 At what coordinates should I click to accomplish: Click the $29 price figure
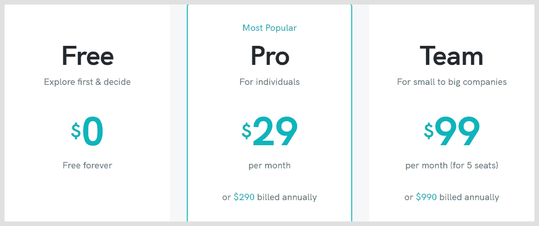(270, 132)
